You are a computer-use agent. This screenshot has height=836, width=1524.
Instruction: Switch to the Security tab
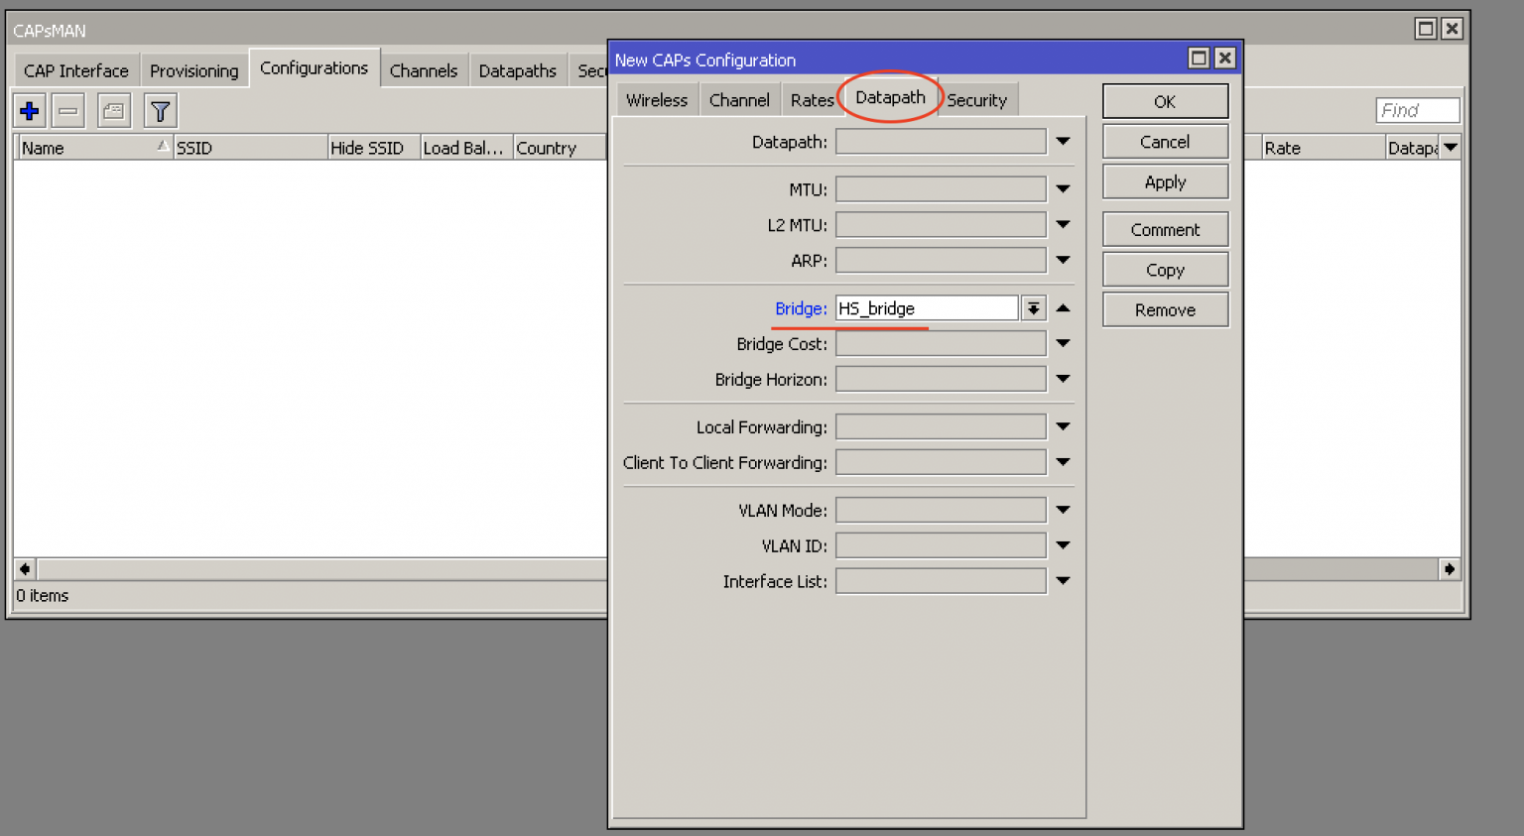[976, 100]
